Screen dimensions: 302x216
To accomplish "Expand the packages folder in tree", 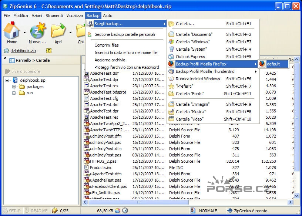I will point(14,87).
